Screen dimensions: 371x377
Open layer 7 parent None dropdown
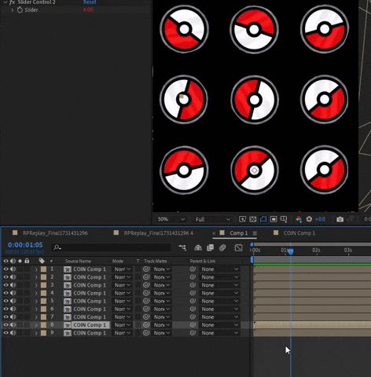click(219, 317)
